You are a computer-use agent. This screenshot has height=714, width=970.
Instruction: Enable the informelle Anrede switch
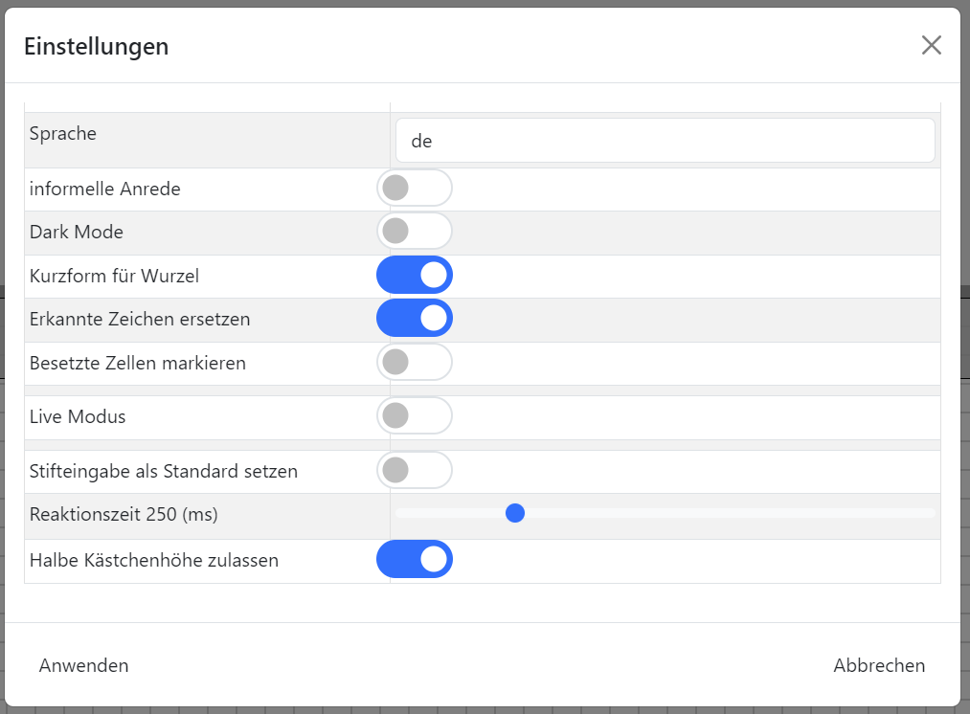pos(414,189)
